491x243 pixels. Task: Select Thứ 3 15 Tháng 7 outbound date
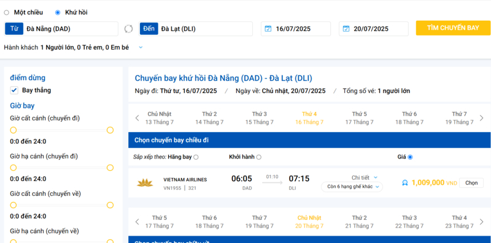click(x=259, y=118)
